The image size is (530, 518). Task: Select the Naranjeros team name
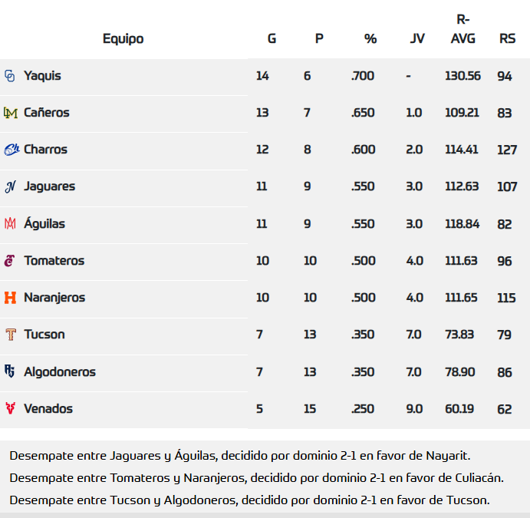[x=54, y=298]
